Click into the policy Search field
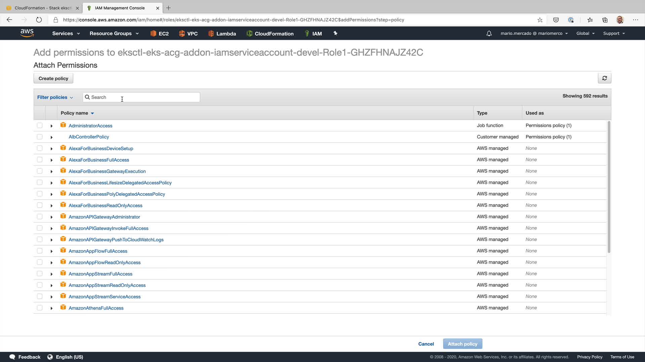 coord(144,97)
